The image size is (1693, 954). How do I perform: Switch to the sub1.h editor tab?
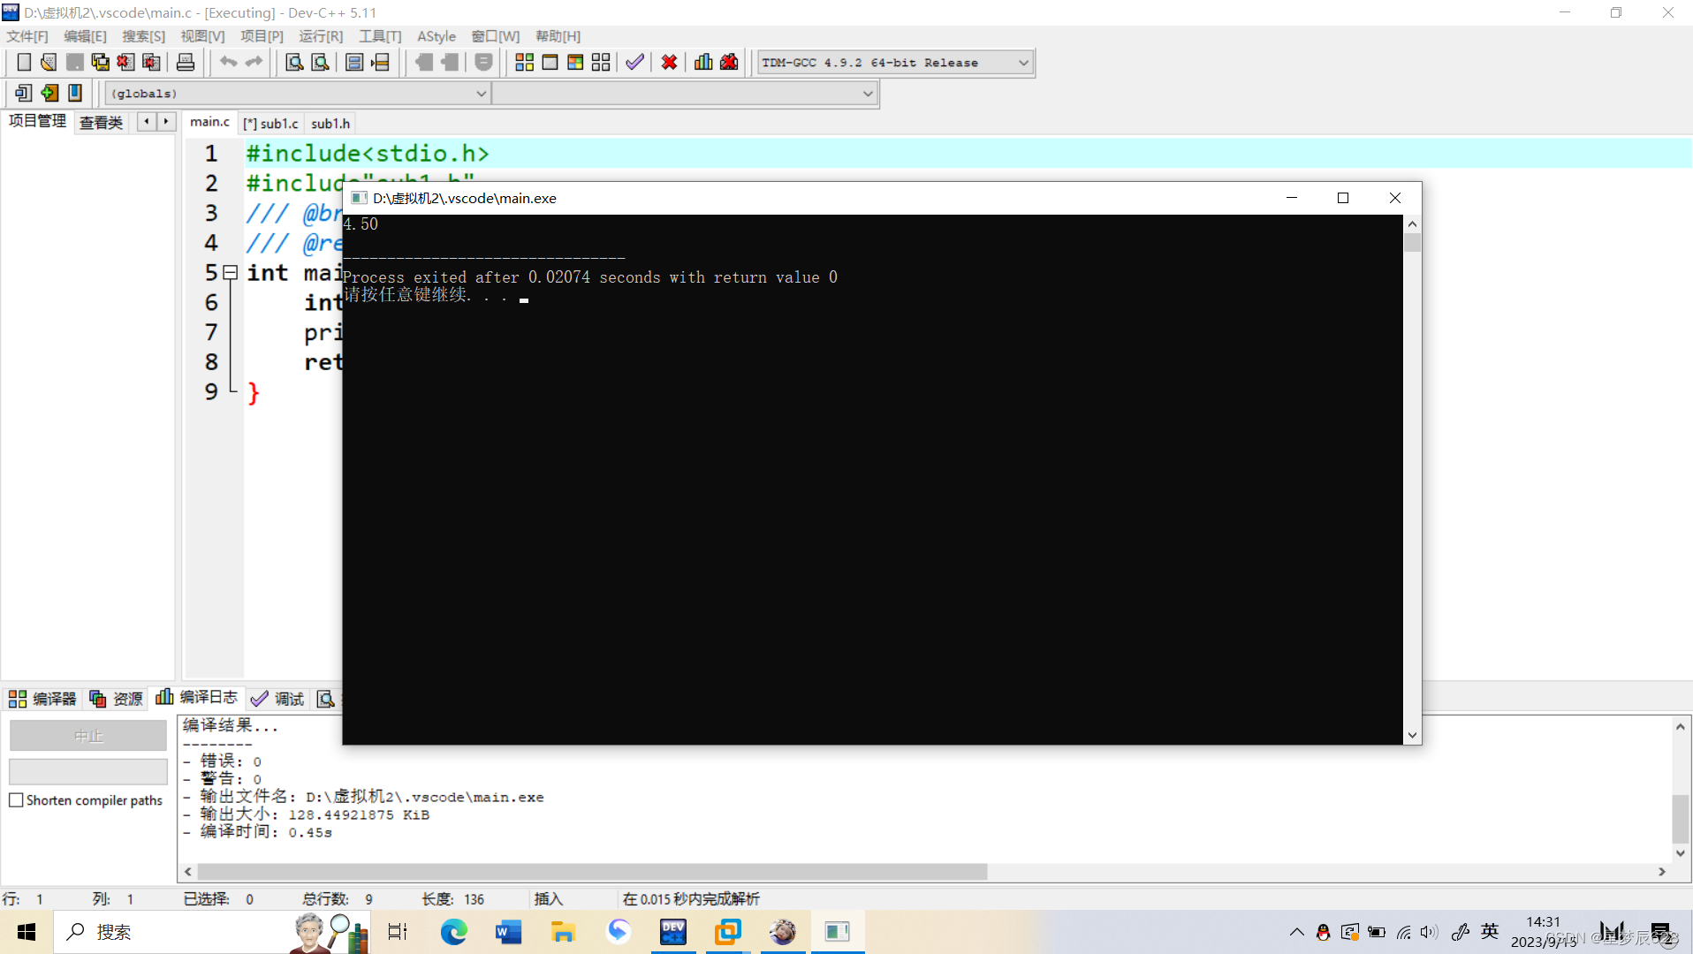[x=330, y=123]
